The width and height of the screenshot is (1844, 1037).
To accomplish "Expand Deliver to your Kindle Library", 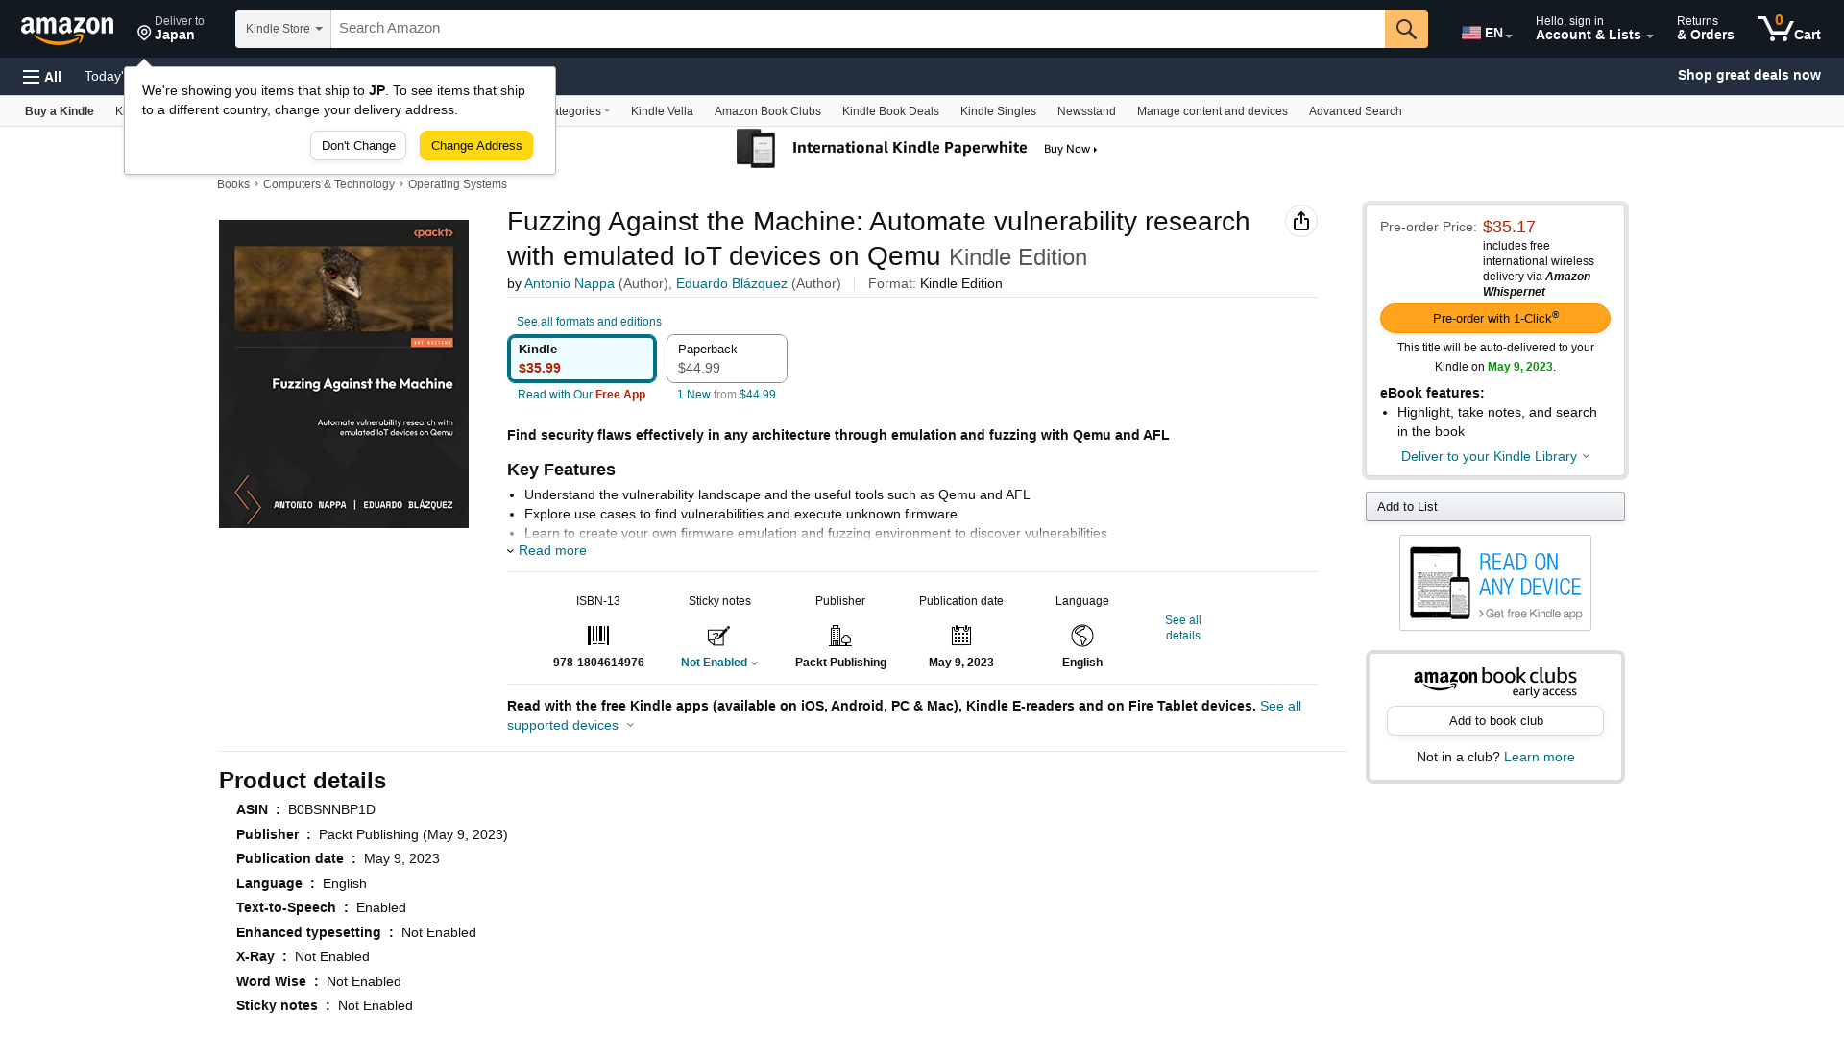I will (1495, 457).
